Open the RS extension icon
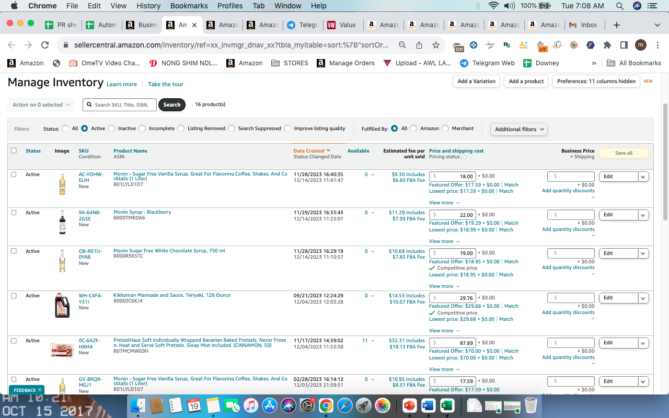The height and width of the screenshot is (418, 669). pyautogui.click(x=506, y=45)
